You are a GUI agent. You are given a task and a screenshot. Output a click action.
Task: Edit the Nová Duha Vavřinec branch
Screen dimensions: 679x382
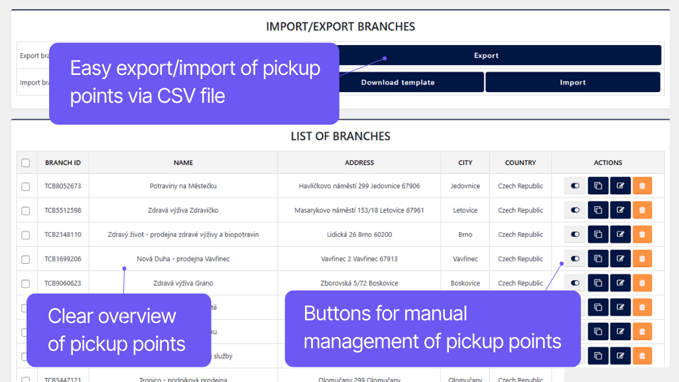(620, 259)
